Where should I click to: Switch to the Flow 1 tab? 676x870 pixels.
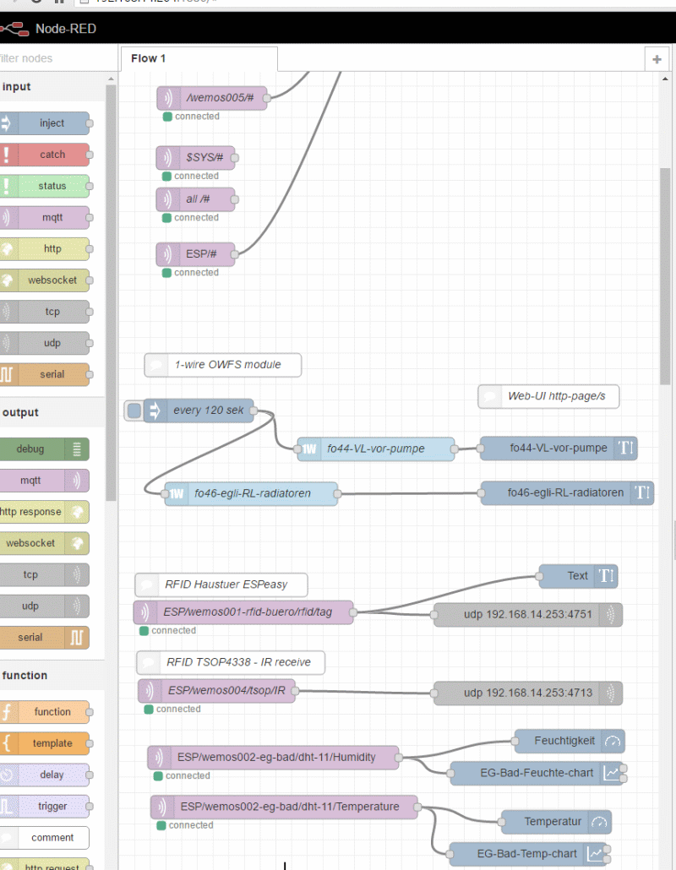(199, 58)
